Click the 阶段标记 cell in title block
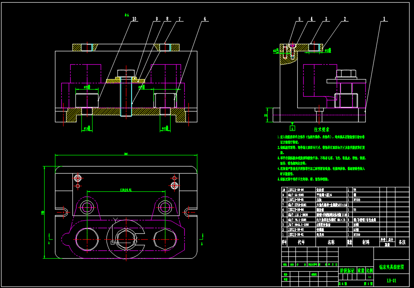The height and width of the screenshot is (288, 414). click(347, 271)
